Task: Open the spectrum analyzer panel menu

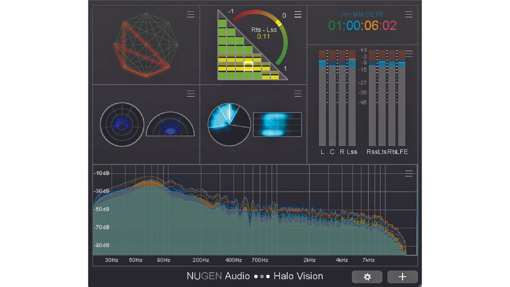Action: pos(408,173)
